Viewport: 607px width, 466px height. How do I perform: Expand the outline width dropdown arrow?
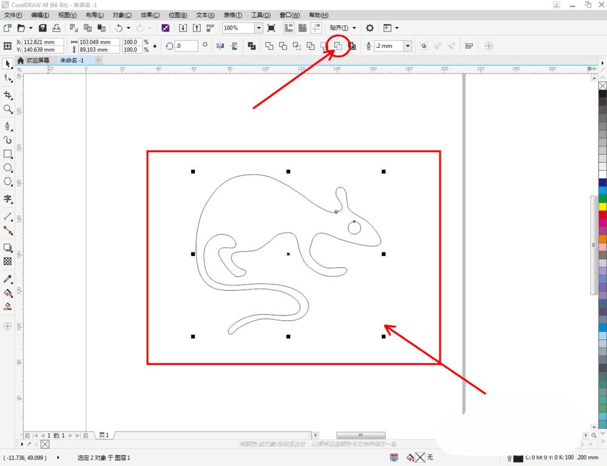click(x=407, y=46)
